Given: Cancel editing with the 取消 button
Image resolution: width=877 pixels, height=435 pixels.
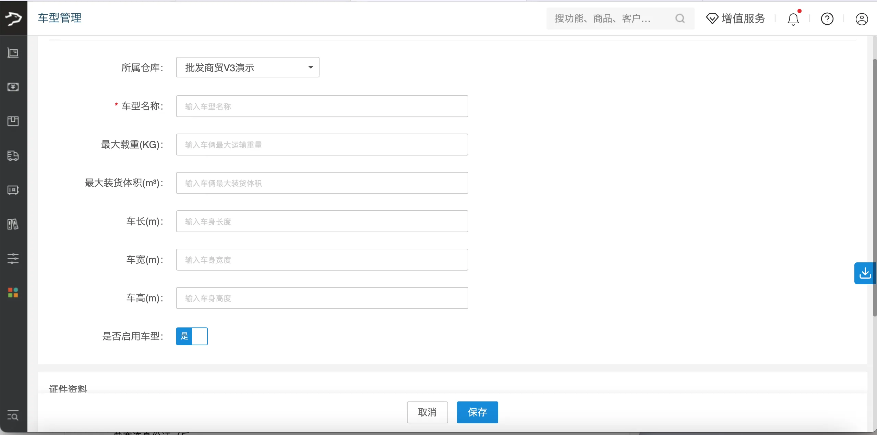Looking at the screenshot, I should click(x=427, y=412).
